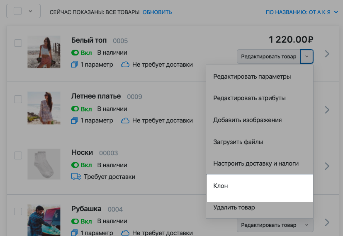
Task: Open the sort dropdown ПО НАЗВАНИЮ: ОТ А К Я
Action: pos(302,12)
